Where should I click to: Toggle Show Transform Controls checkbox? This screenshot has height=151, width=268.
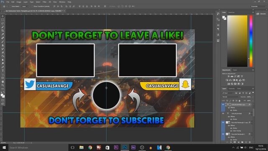pos(32,6)
